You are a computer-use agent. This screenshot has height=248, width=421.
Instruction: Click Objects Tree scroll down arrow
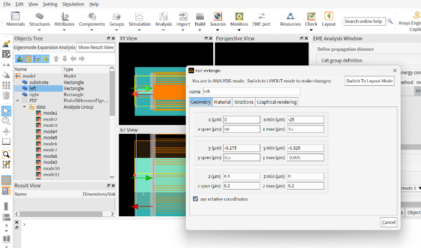[x=112, y=177]
